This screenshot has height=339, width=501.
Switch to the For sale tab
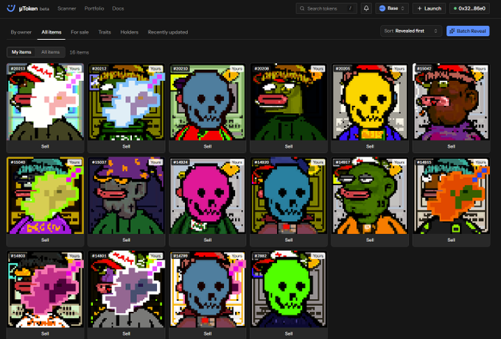point(80,32)
